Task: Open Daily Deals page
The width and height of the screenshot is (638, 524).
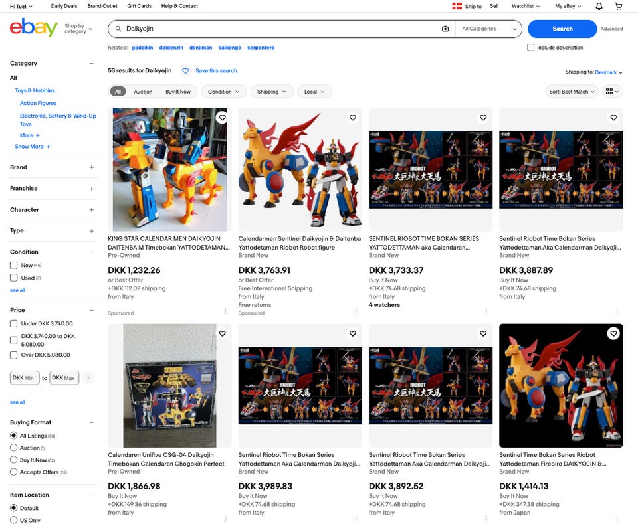Action: 64,6
